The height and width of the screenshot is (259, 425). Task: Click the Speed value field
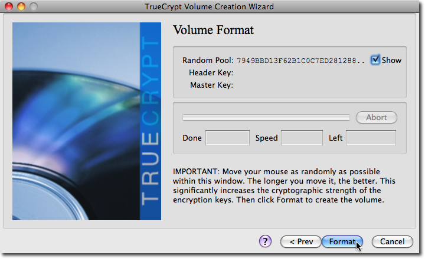click(x=302, y=138)
